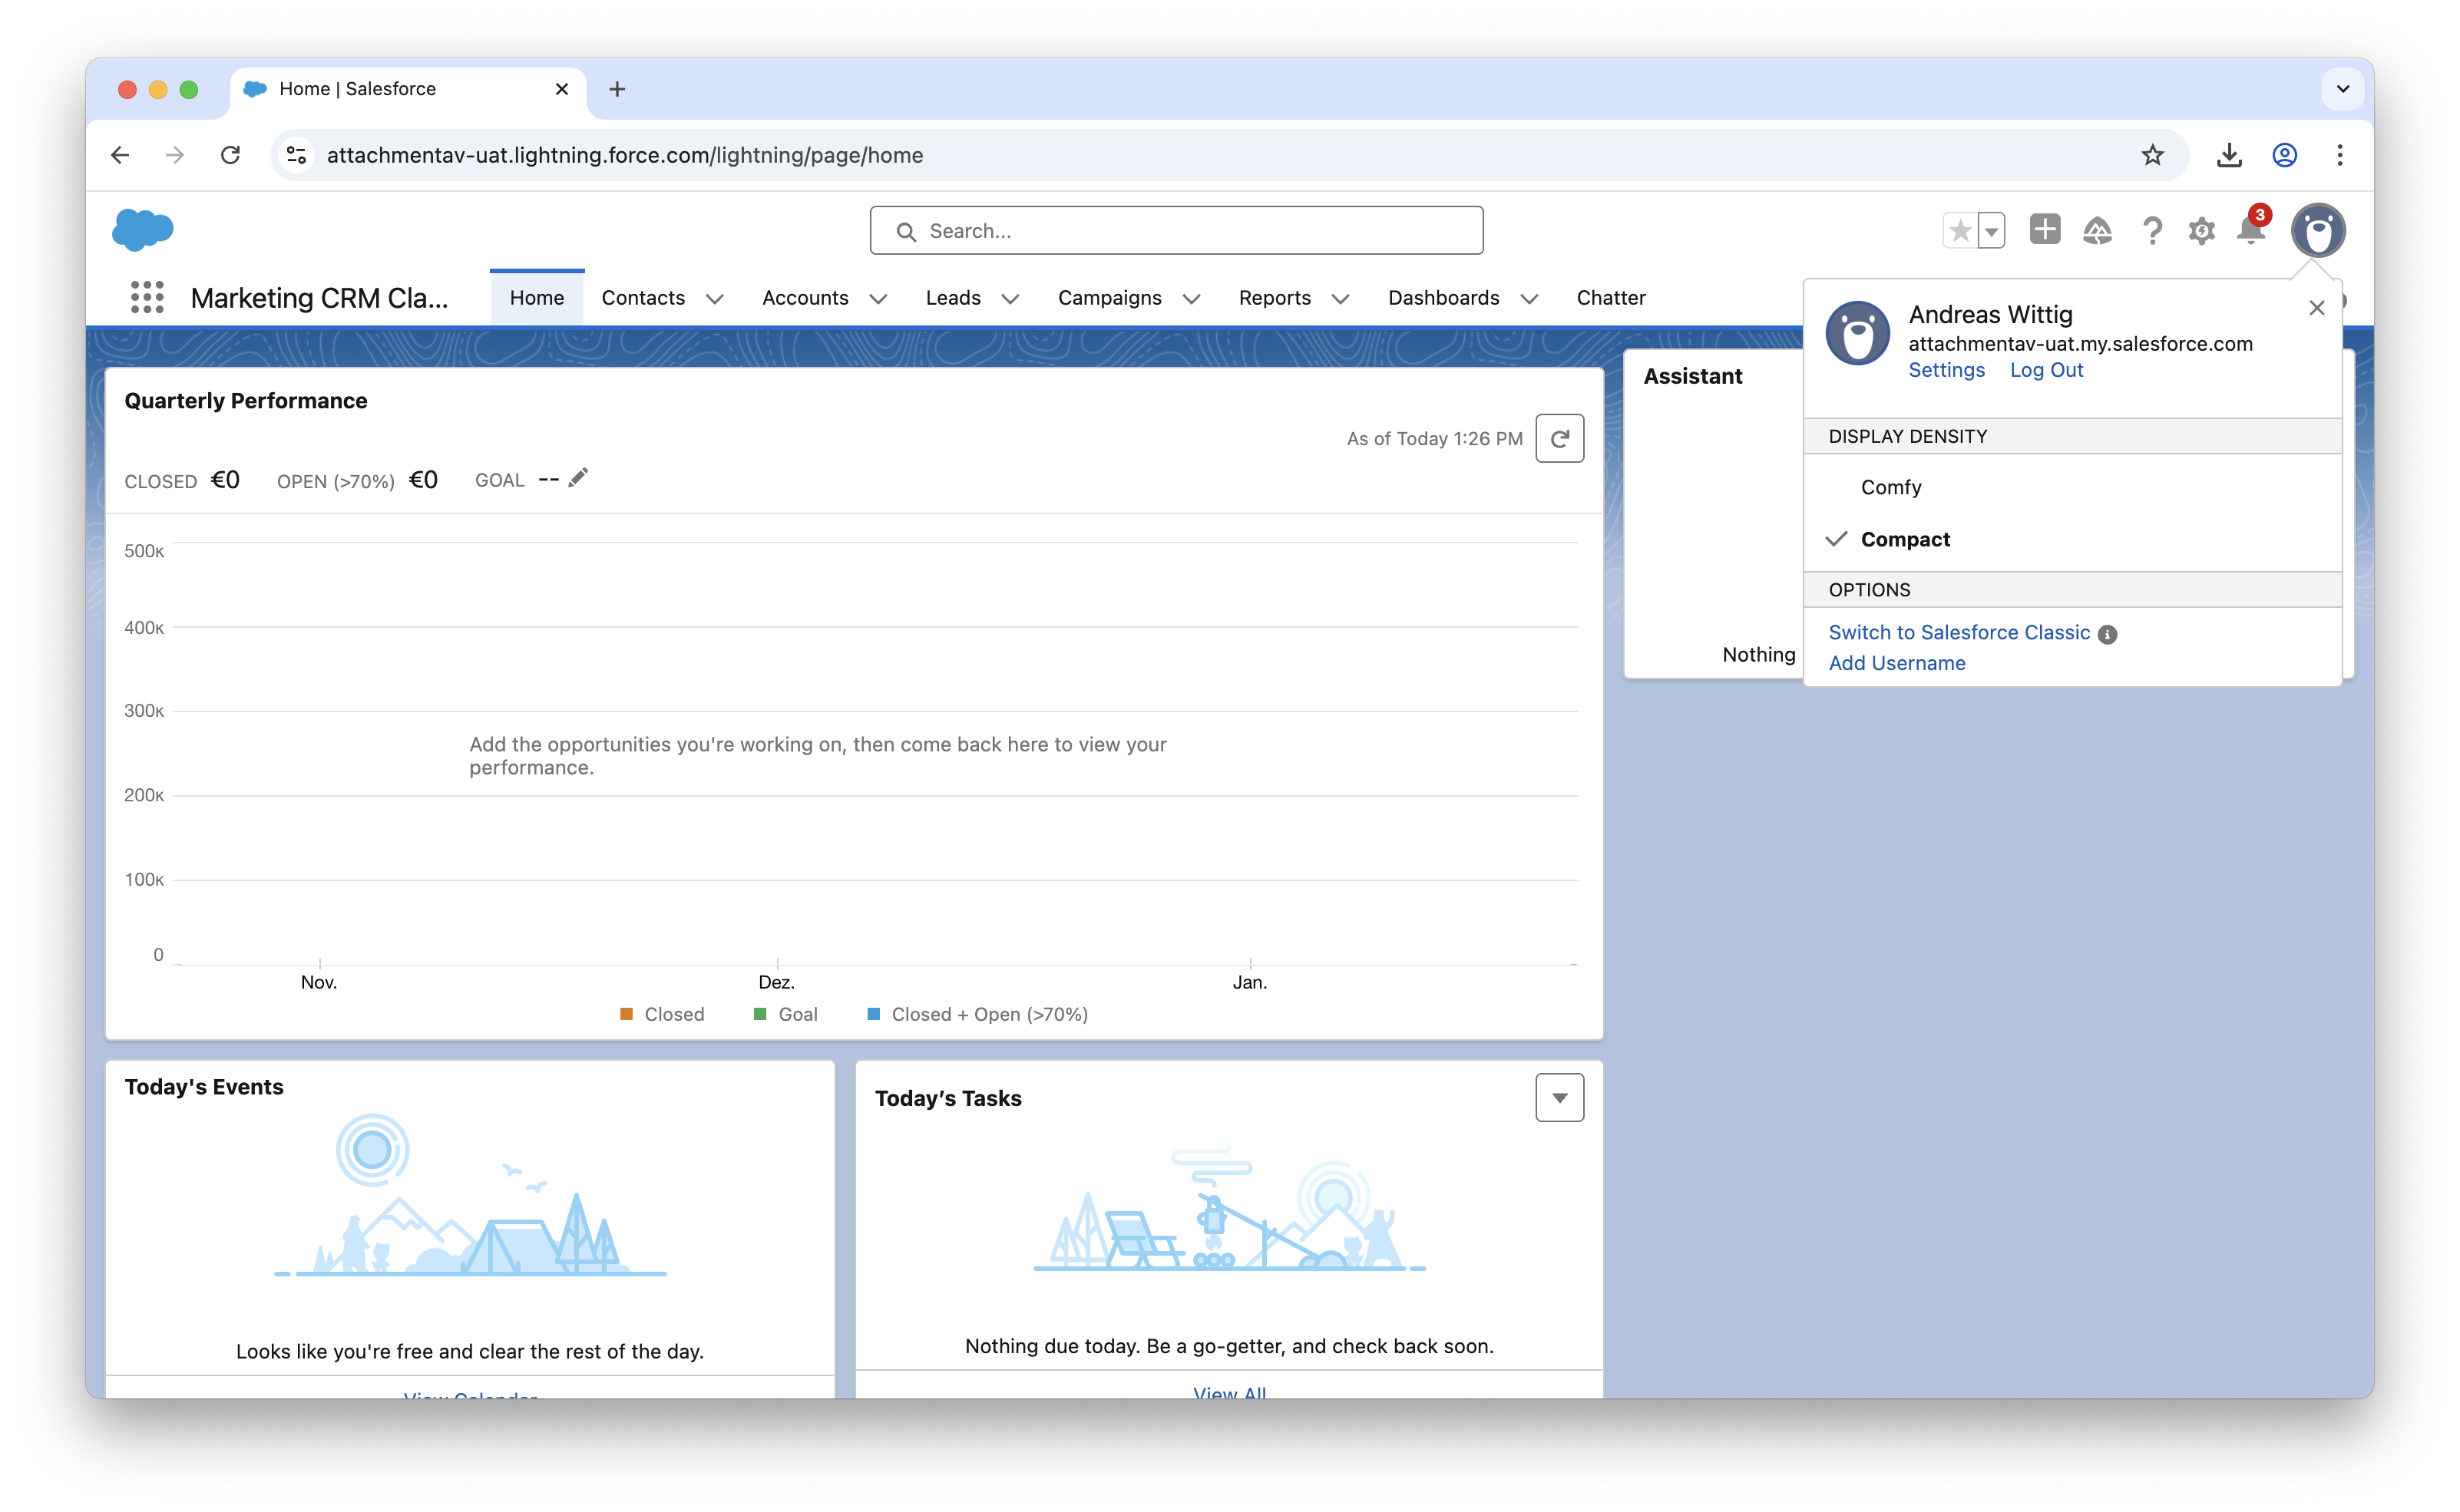Edit the goal with the pencil icon
Viewport: 2460px width, 1512px height.
577,479
